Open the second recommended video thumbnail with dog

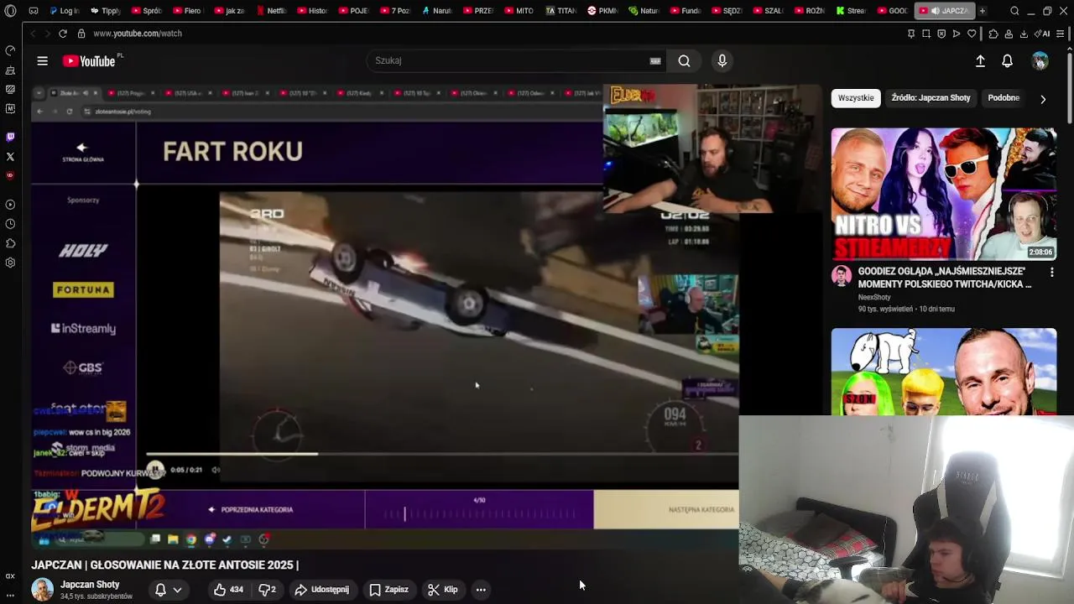[944, 372]
